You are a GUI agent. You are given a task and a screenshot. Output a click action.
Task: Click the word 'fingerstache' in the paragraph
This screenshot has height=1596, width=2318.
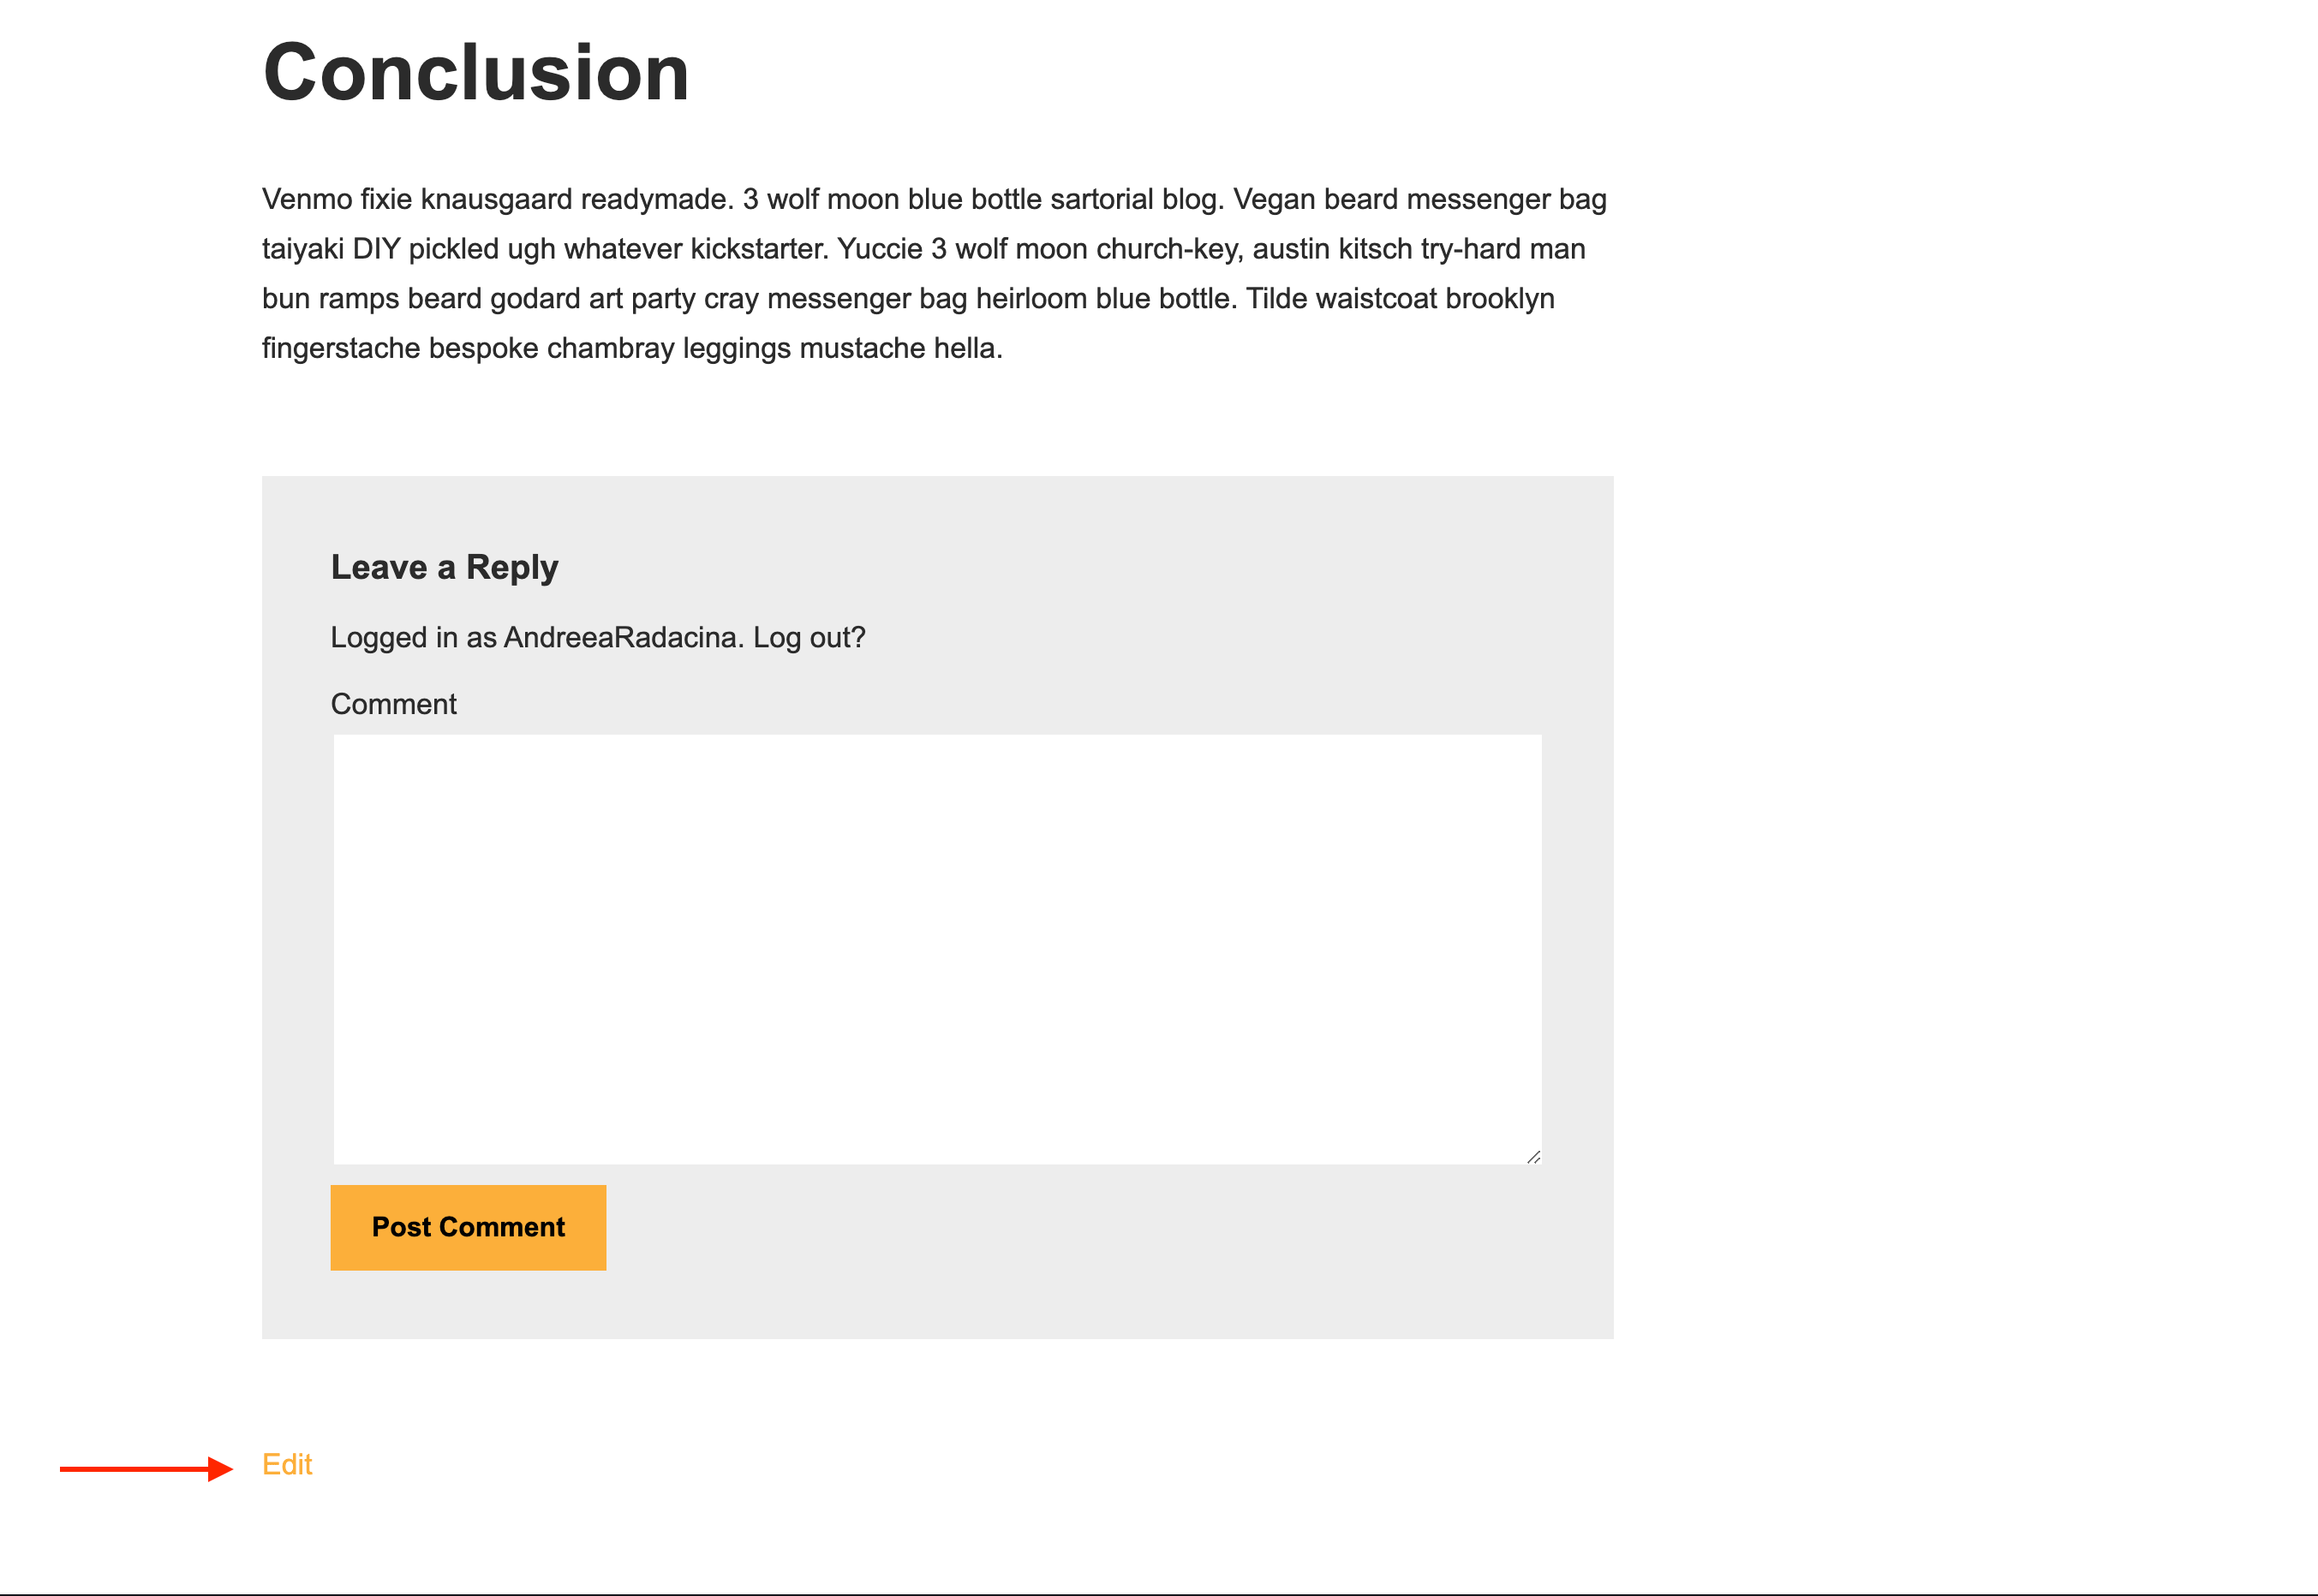[x=341, y=349]
